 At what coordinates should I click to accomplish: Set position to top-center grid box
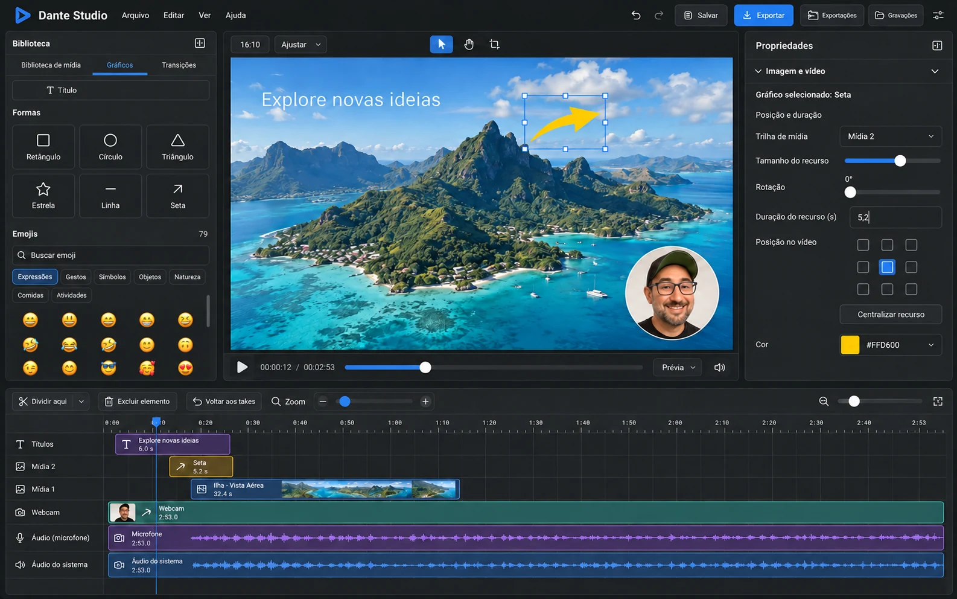click(x=887, y=245)
